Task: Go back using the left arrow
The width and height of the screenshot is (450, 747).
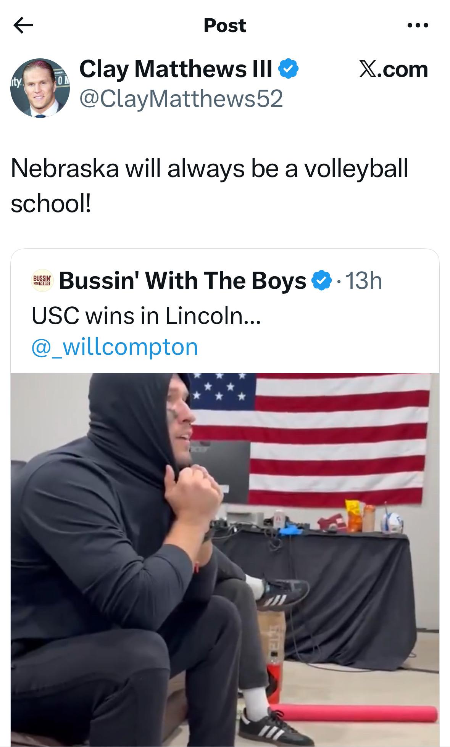Action: [x=24, y=26]
